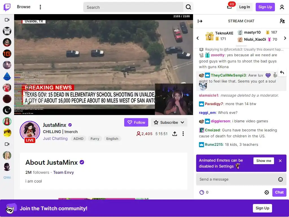Reply to TheyCallMeSenpi3's message arrow

[282, 73]
